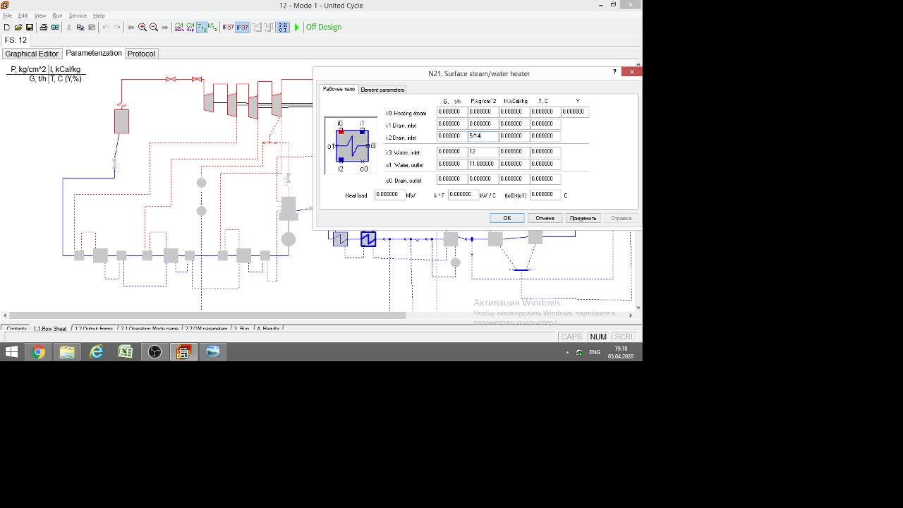Launch Google Chrome from taskbar
This screenshot has width=903, height=508.
39,351
